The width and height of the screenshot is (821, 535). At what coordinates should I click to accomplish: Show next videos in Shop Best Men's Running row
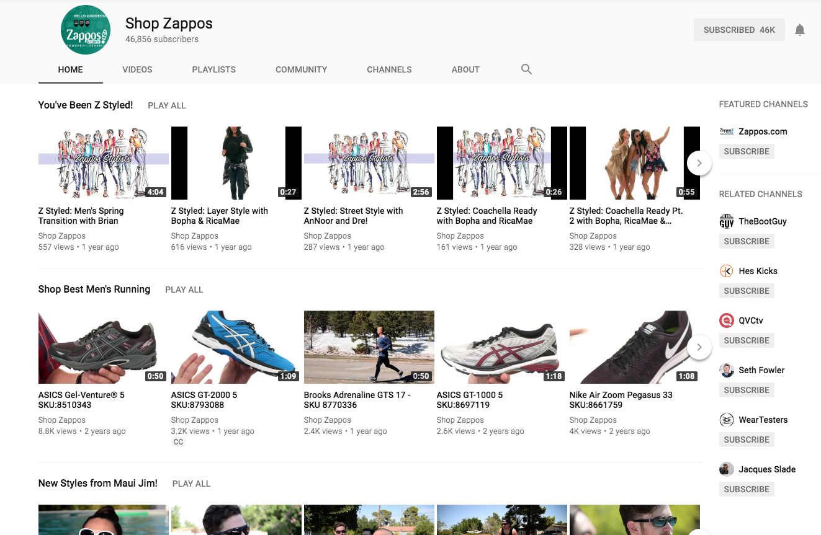pos(699,347)
